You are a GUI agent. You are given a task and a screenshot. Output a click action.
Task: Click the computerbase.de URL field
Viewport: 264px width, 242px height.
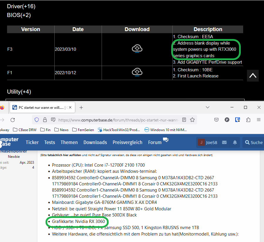[x=118, y=120]
